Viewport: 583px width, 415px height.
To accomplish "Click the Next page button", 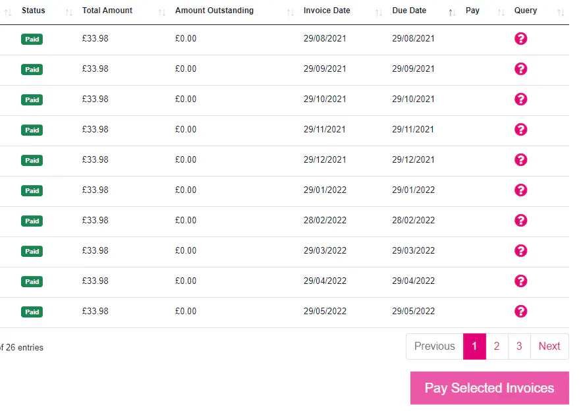I will pyautogui.click(x=549, y=346).
